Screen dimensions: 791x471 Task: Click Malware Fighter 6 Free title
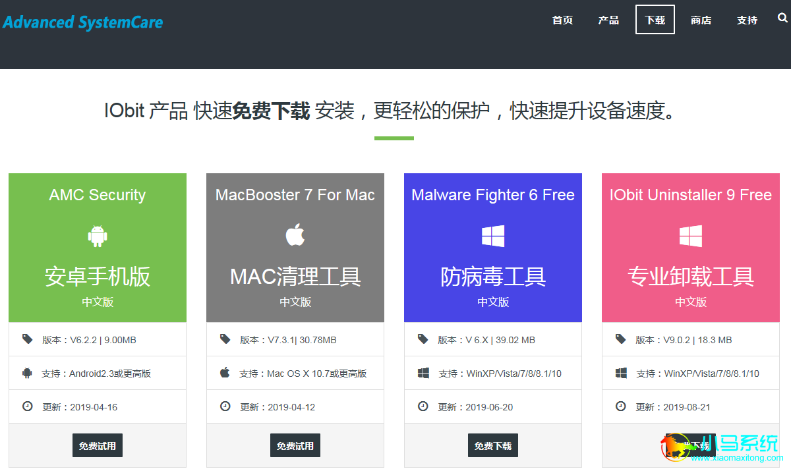(493, 195)
